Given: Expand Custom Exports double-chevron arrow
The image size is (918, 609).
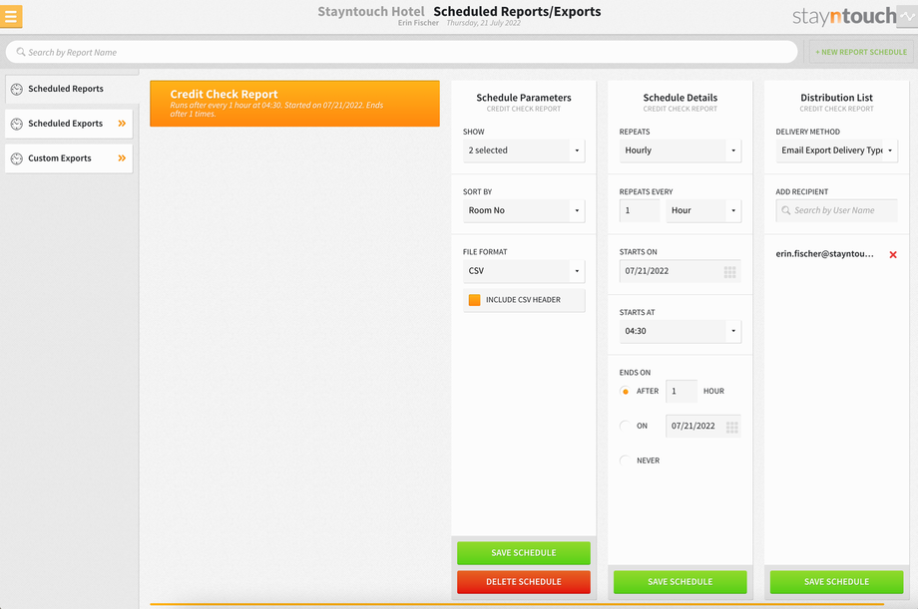Looking at the screenshot, I should (x=122, y=157).
